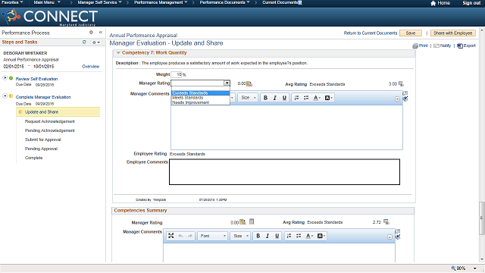Click the icon beside 3.00 Avg Rating
This screenshot has height=273, width=485.
pos(401,83)
